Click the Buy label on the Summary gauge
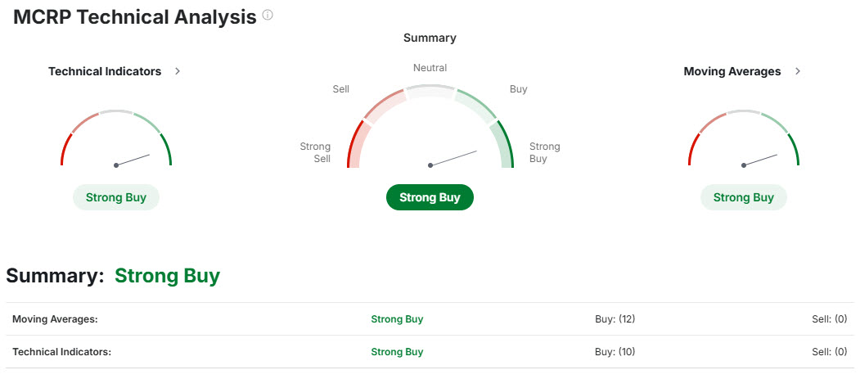 [x=518, y=89]
